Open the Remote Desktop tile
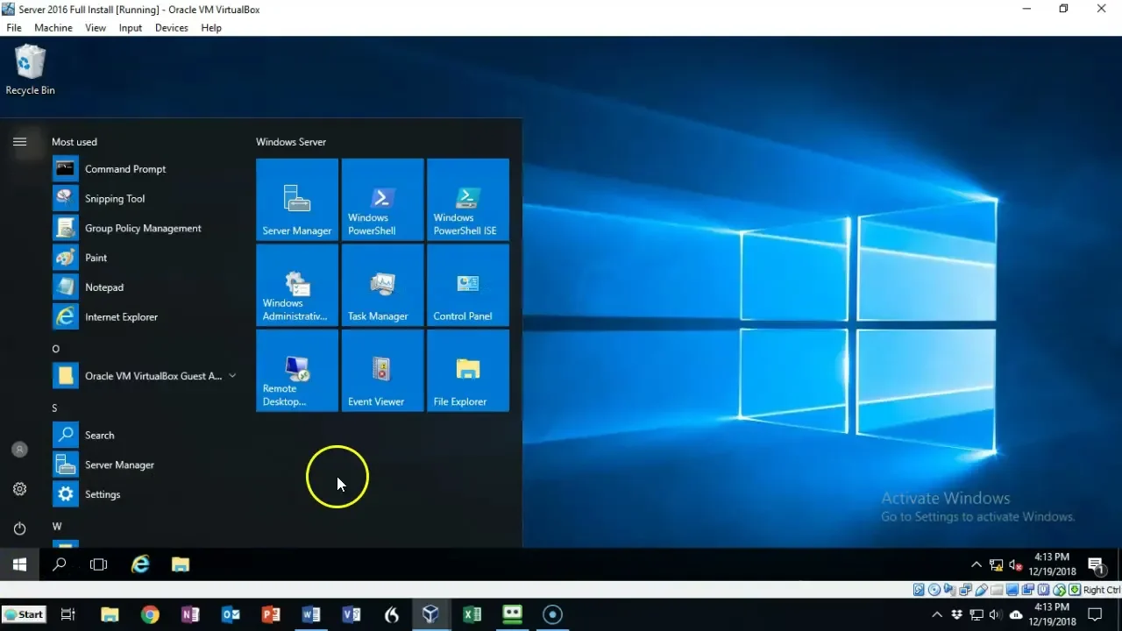The image size is (1122, 631). pyautogui.click(x=296, y=370)
